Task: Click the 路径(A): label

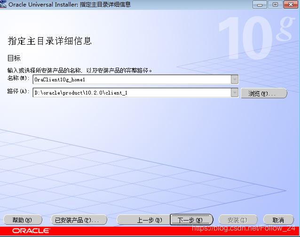Action: pos(18,91)
